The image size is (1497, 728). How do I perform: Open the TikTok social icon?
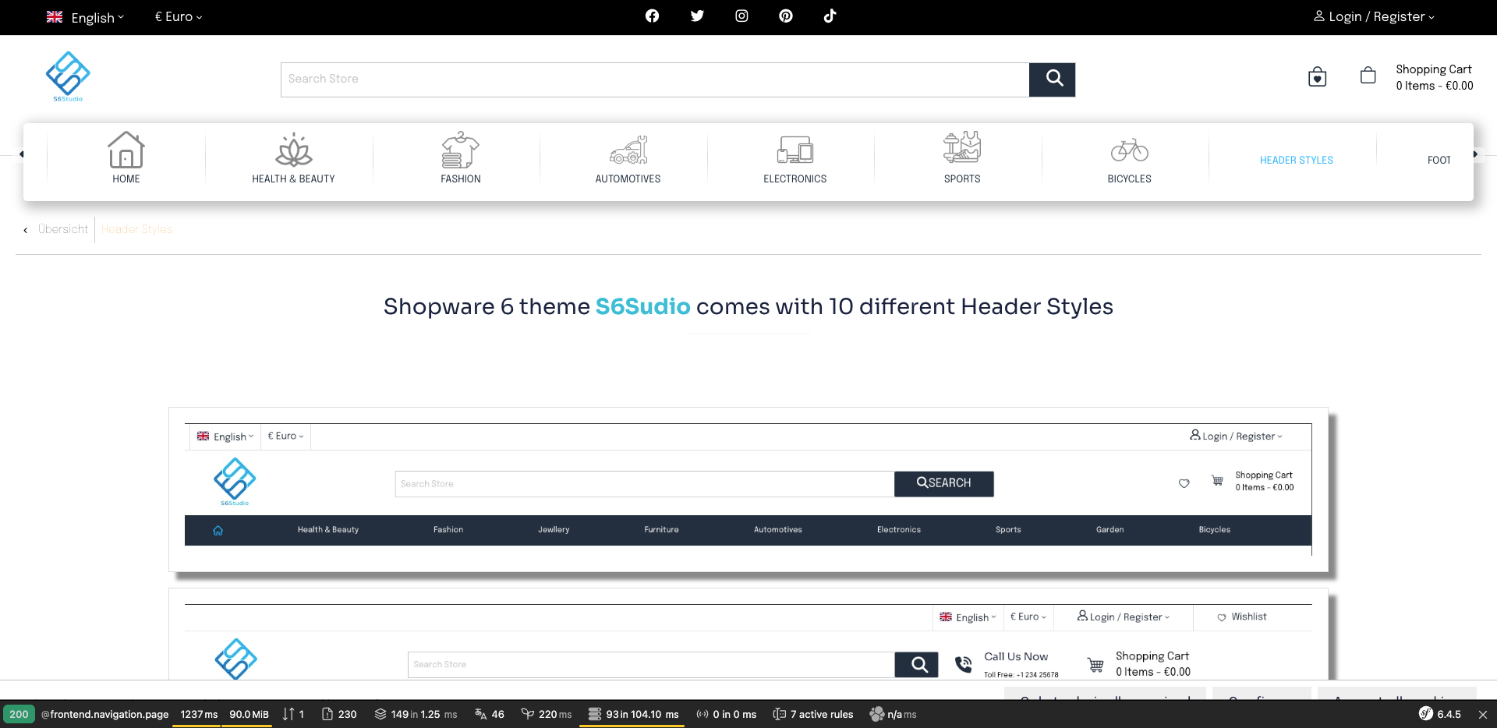830,16
